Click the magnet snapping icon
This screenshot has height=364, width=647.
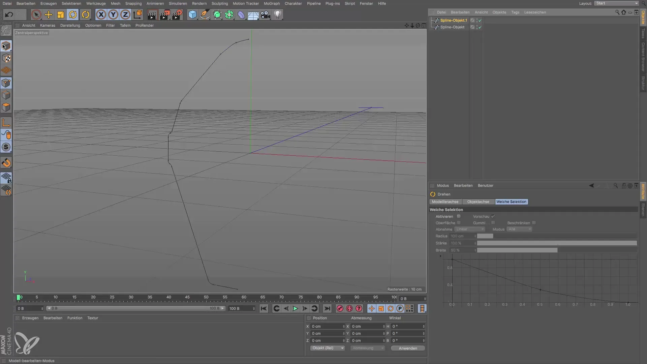point(6,163)
